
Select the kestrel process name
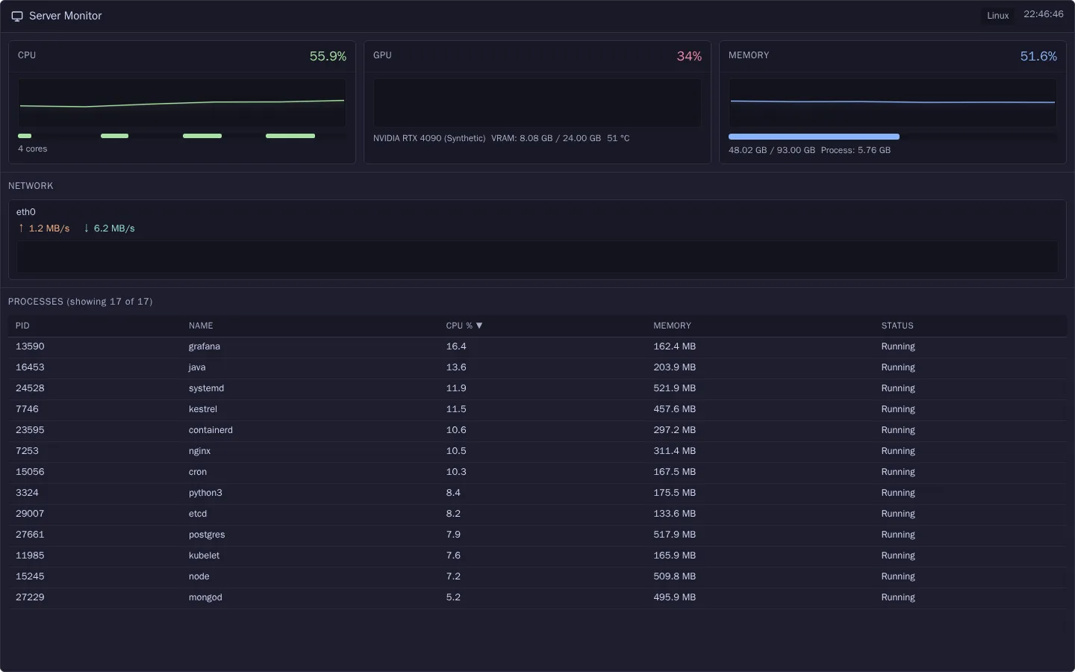click(203, 409)
